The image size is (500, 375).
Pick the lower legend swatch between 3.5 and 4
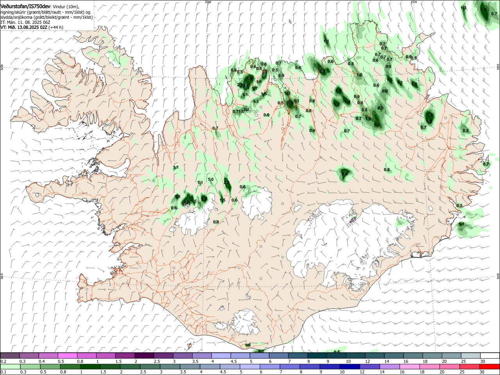point(190,367)
